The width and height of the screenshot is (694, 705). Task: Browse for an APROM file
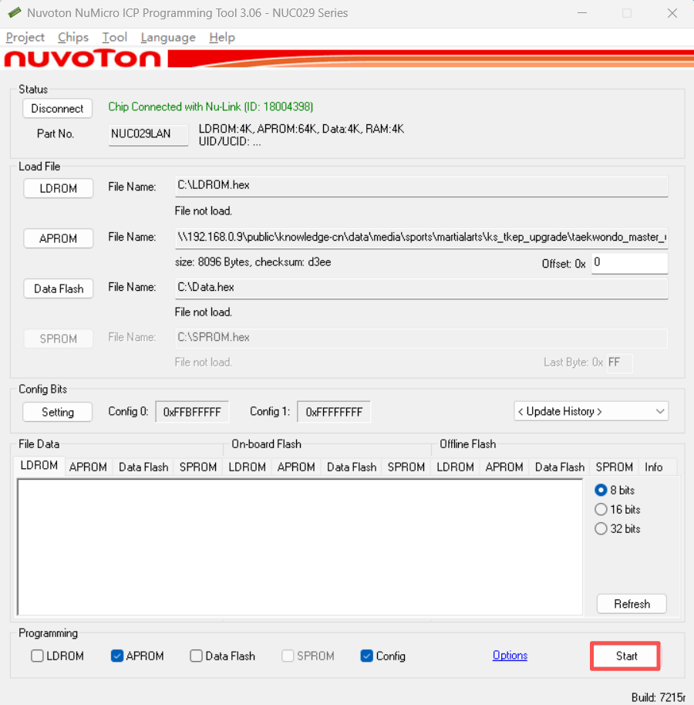click(59, 238)
